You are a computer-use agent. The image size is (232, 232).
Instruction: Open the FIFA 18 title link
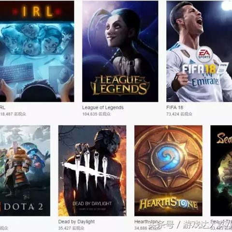[x=174, y=107]
